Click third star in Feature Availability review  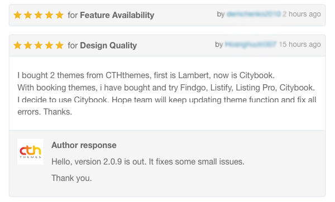coord(39,15)
